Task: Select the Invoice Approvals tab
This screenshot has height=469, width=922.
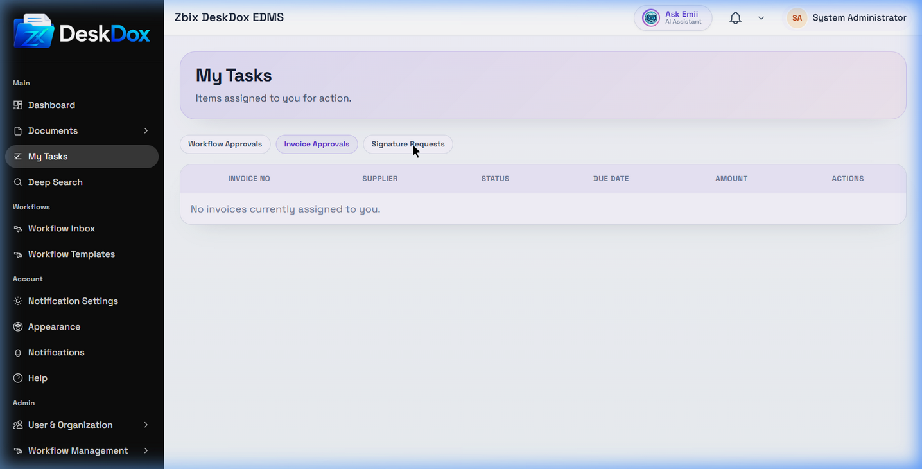Action: tap(317, 144)
